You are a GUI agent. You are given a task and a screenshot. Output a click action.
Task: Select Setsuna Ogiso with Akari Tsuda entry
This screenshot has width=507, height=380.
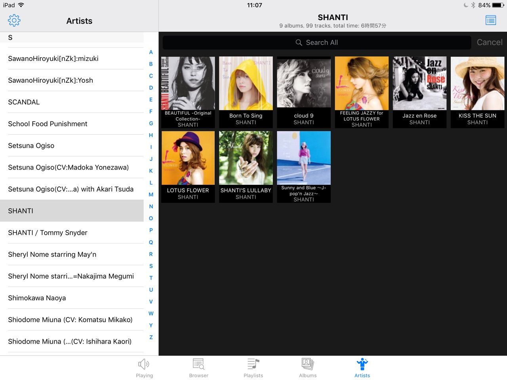72,189
